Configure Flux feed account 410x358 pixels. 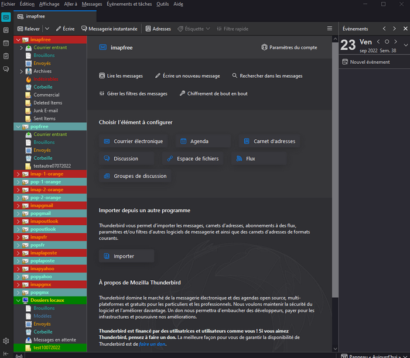coord(259,159)
